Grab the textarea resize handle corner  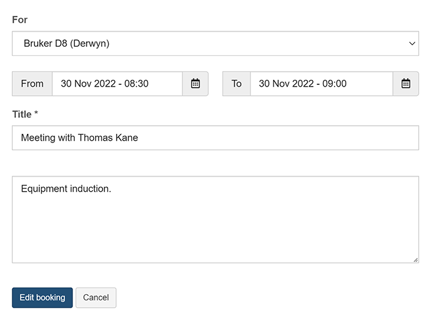coord(416,260)
